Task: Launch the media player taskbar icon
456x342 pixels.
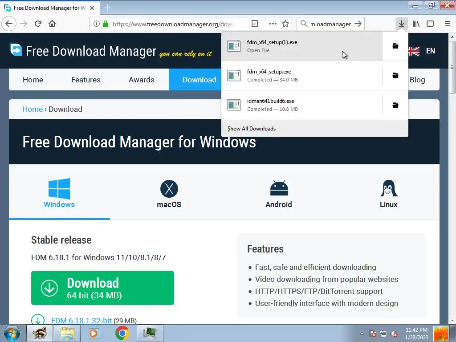Action: (94, 333)
